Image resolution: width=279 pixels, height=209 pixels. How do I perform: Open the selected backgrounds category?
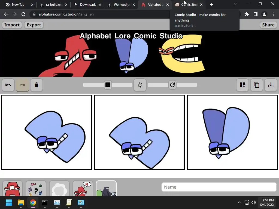coord(106,189)
